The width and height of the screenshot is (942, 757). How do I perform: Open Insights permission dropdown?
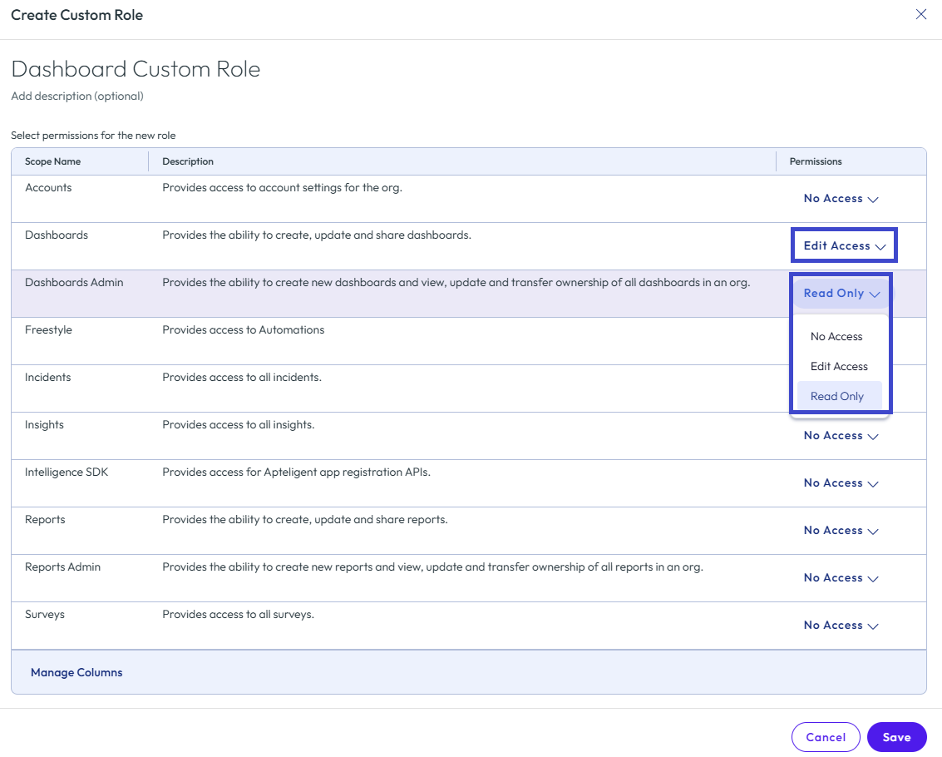click(841, 435)
